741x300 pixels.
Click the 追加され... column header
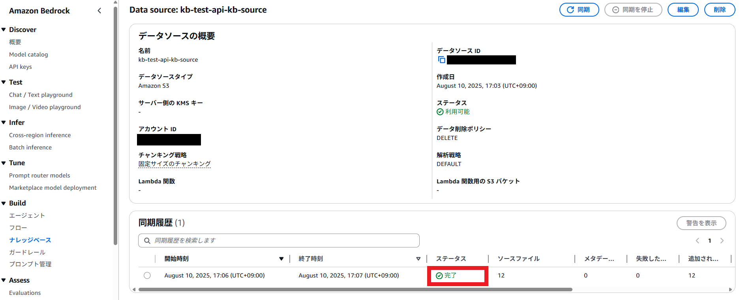(x=703, y=259)
